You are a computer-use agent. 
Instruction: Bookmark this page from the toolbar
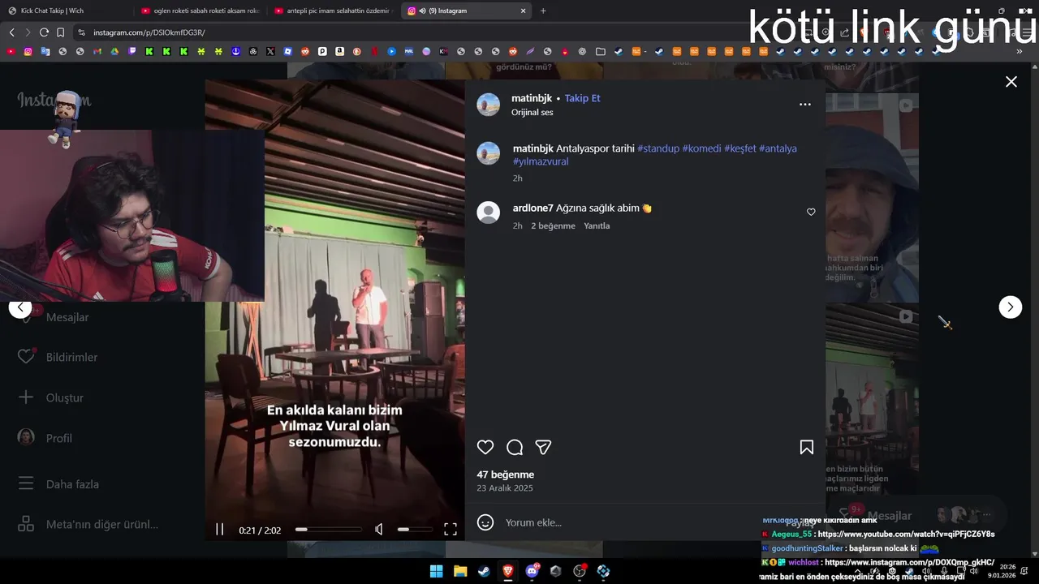tap(60, 32)
